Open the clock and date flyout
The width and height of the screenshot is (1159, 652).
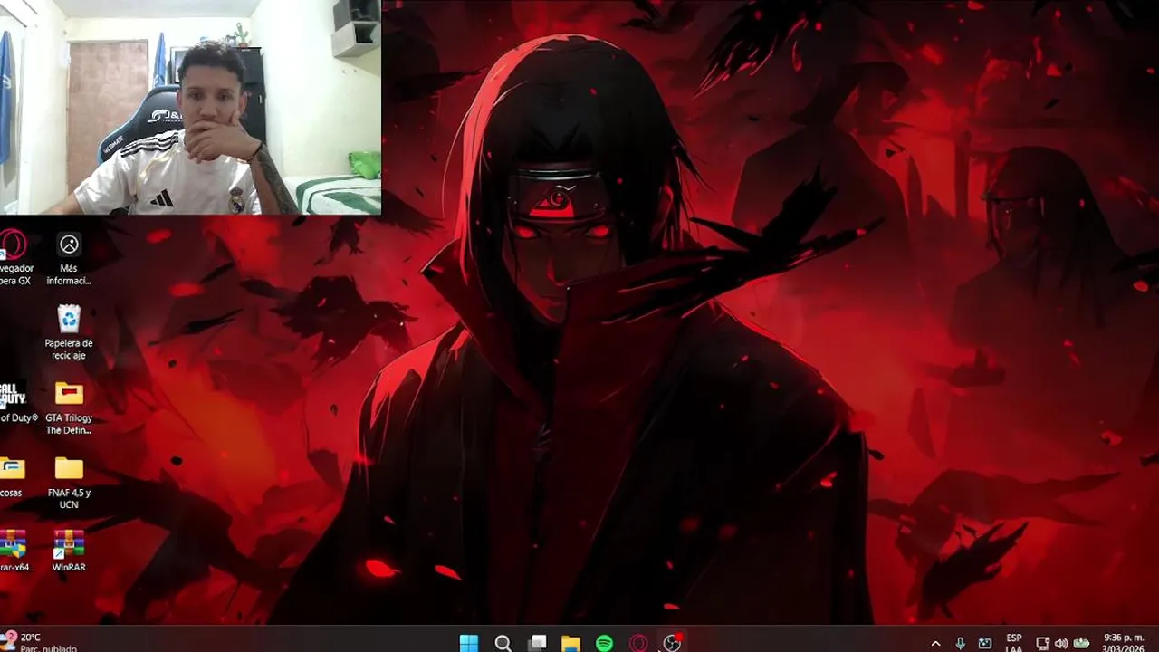1124,643
